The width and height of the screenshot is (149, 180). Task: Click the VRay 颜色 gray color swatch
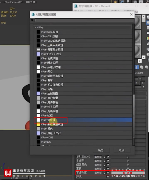click(x=38, y=129)
